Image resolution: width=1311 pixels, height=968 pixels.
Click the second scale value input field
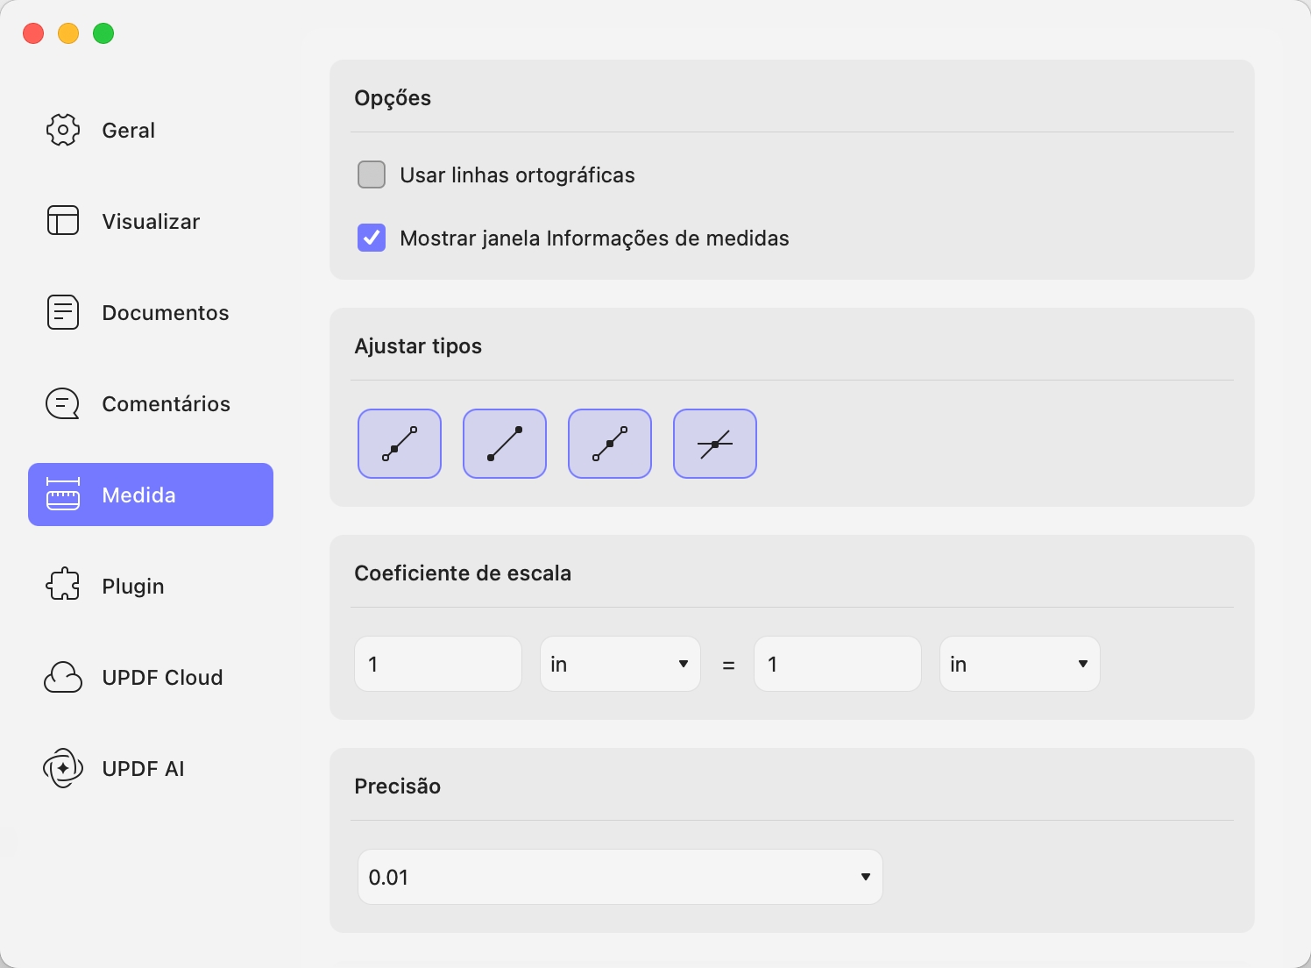point(838,664)
